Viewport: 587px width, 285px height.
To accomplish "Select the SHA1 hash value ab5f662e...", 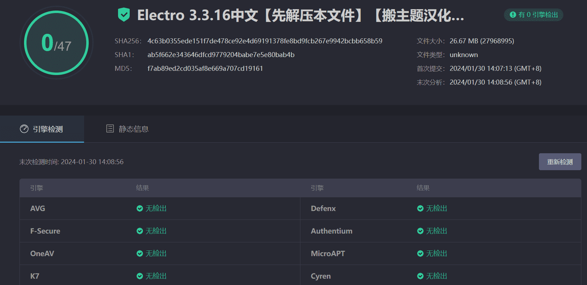I will coord(221,55).
